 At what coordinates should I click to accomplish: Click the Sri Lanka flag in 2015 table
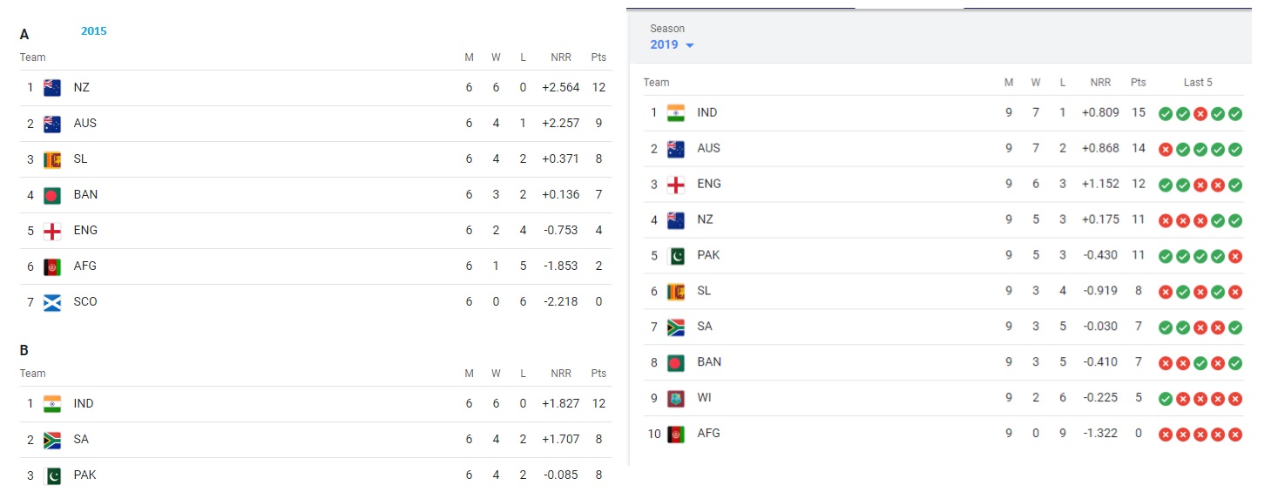(x=52, y=159)
